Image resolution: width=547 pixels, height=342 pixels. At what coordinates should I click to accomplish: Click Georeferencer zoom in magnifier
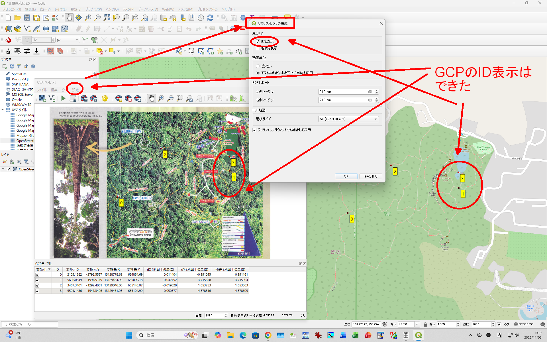click(161, 99)
